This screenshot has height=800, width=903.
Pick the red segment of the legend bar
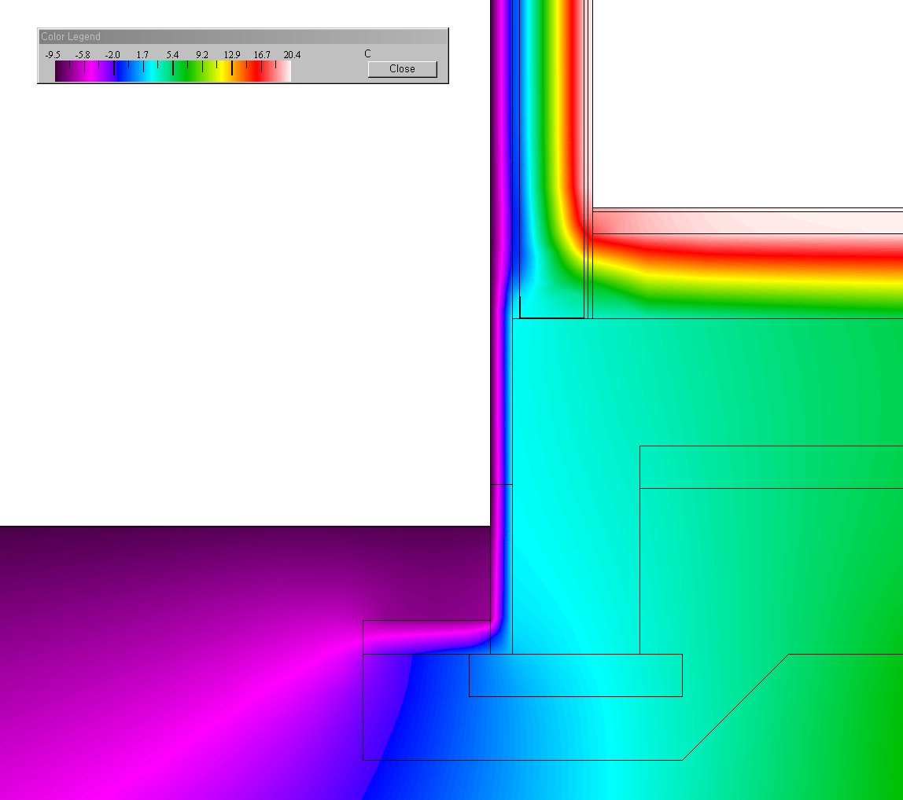coord(256,72)
